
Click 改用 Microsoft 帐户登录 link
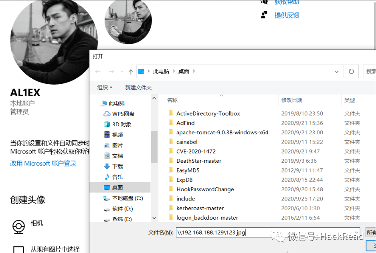(43, 164)
